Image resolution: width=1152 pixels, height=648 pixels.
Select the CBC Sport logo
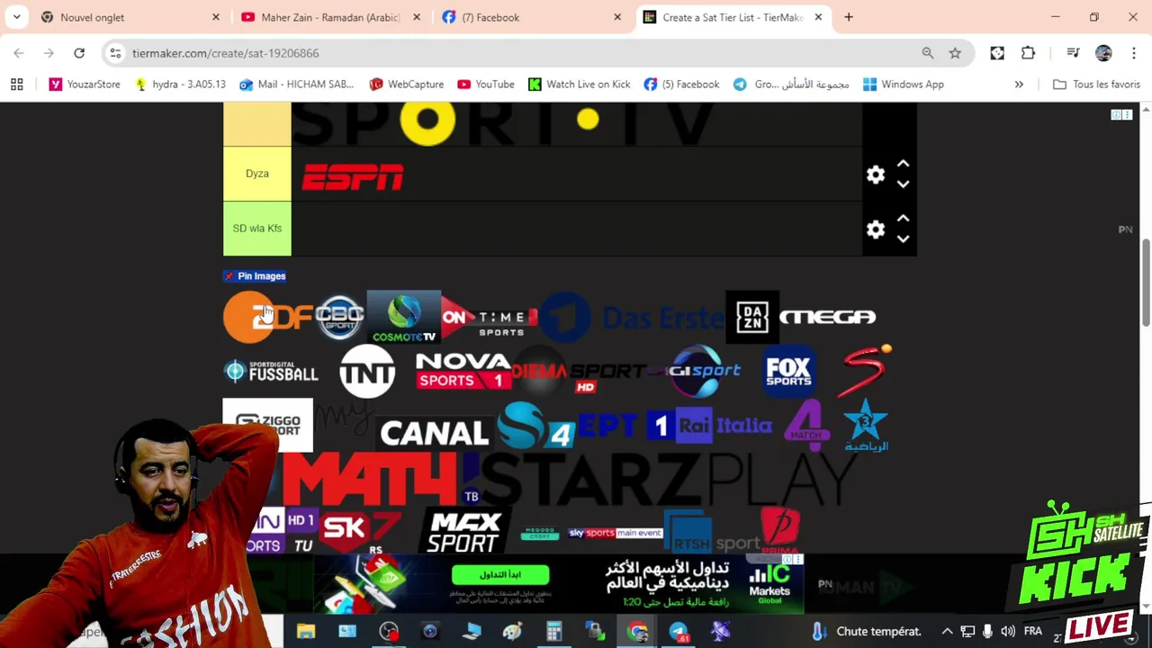339,317
